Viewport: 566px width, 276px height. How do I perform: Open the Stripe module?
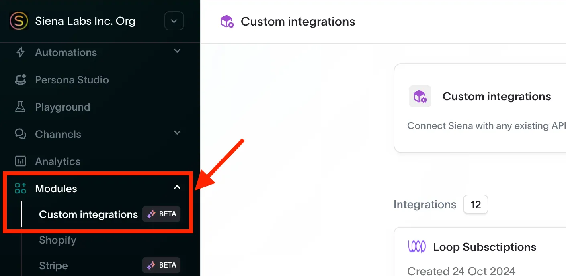click(53, 266)
